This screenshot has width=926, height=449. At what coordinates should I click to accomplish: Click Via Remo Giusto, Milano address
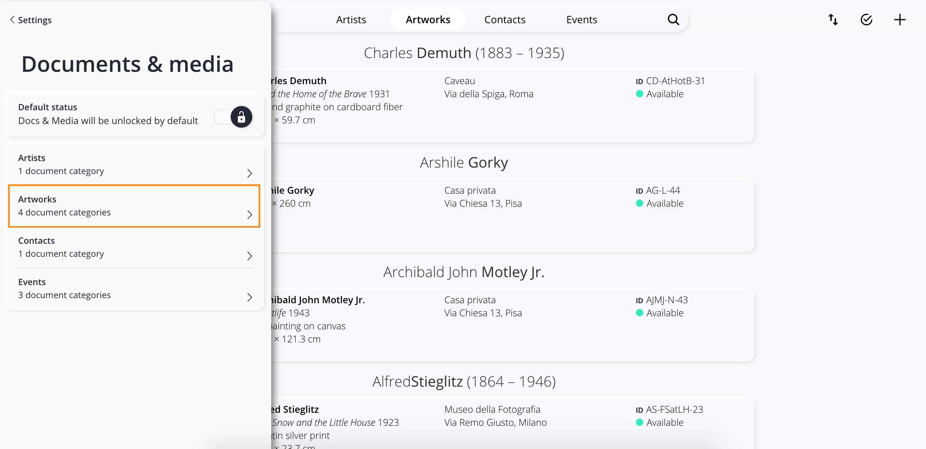496,423
